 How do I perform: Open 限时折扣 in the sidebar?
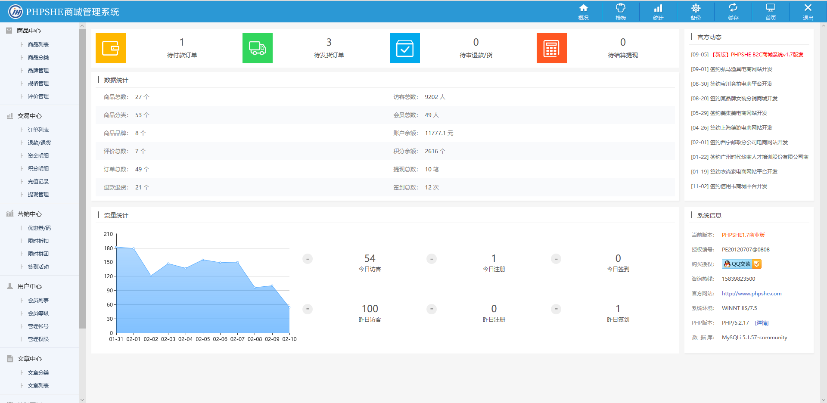coord(38,241)
